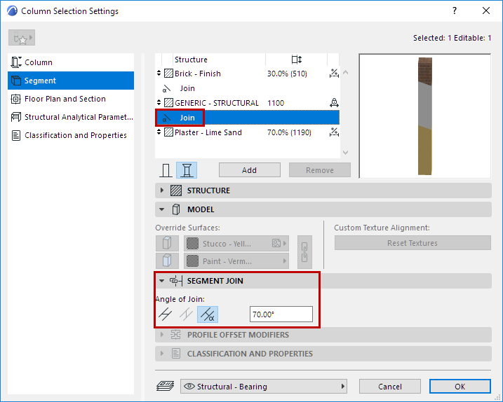The width and height of the screenshot is (503, 402).
Task: Choose the first angle of join option
Action: [166, 314]
